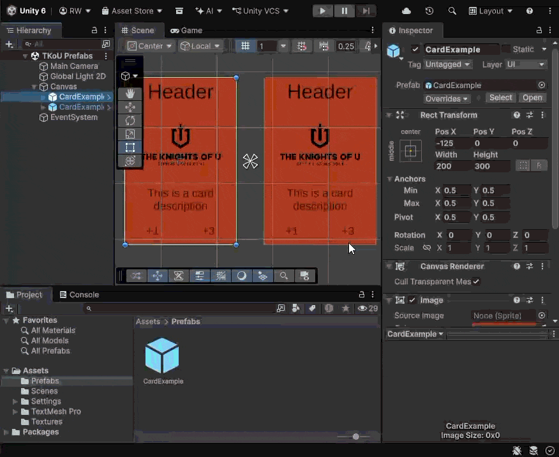
Task: Toggle the scene camera overlay button
Action: pyautogui.click(x=304, y=276)
